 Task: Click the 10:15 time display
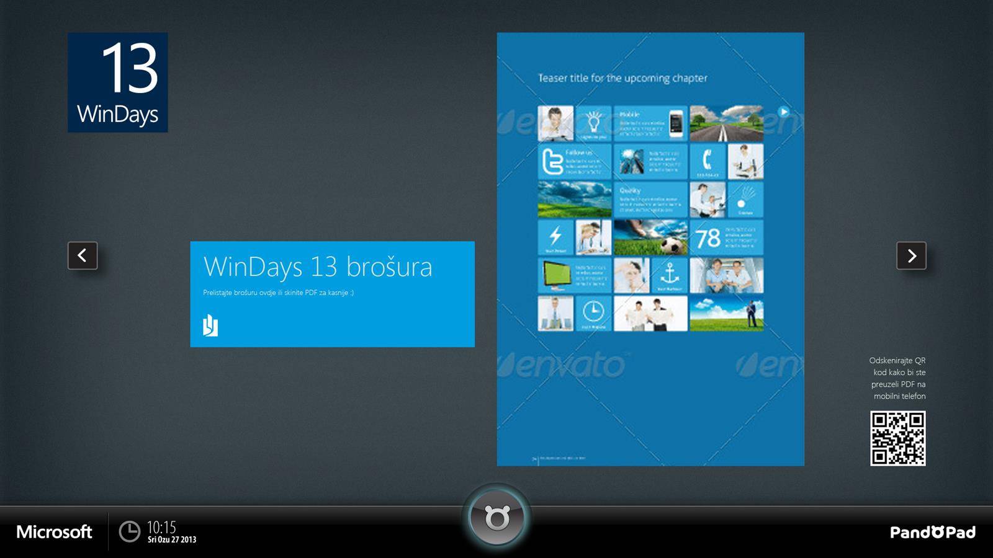[x=161, y=527]
